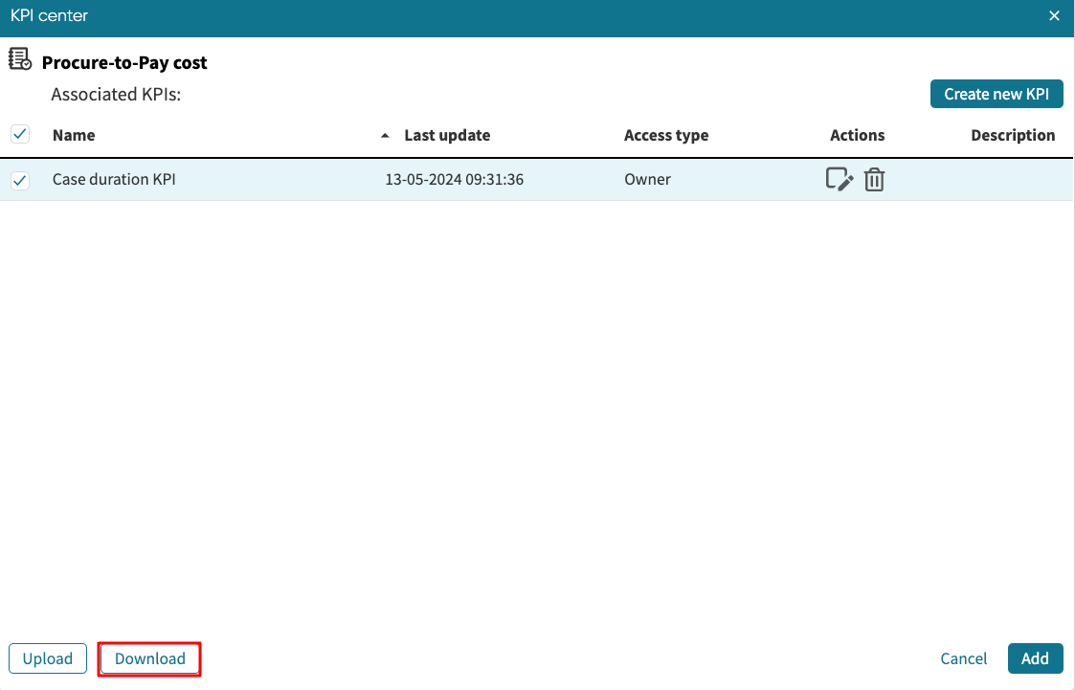Screen dimensions: 1075x690
Task: Click the Add button
Action: 1035,658
